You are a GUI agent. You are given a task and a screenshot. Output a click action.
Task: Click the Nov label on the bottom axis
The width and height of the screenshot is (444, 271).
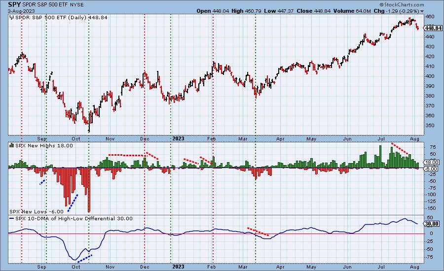click(110, 267)
